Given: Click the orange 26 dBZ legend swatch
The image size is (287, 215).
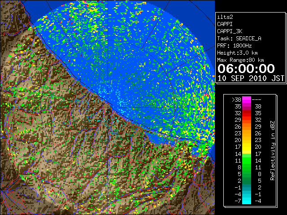Looking at the screenshot, I should click(x=247, y=126).
